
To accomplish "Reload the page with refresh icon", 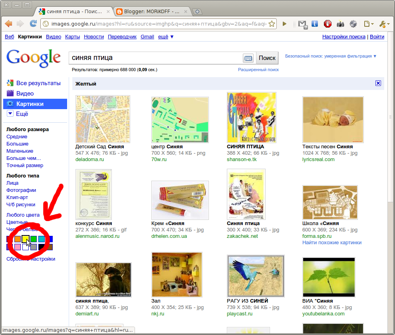I will tap(33, 24).
